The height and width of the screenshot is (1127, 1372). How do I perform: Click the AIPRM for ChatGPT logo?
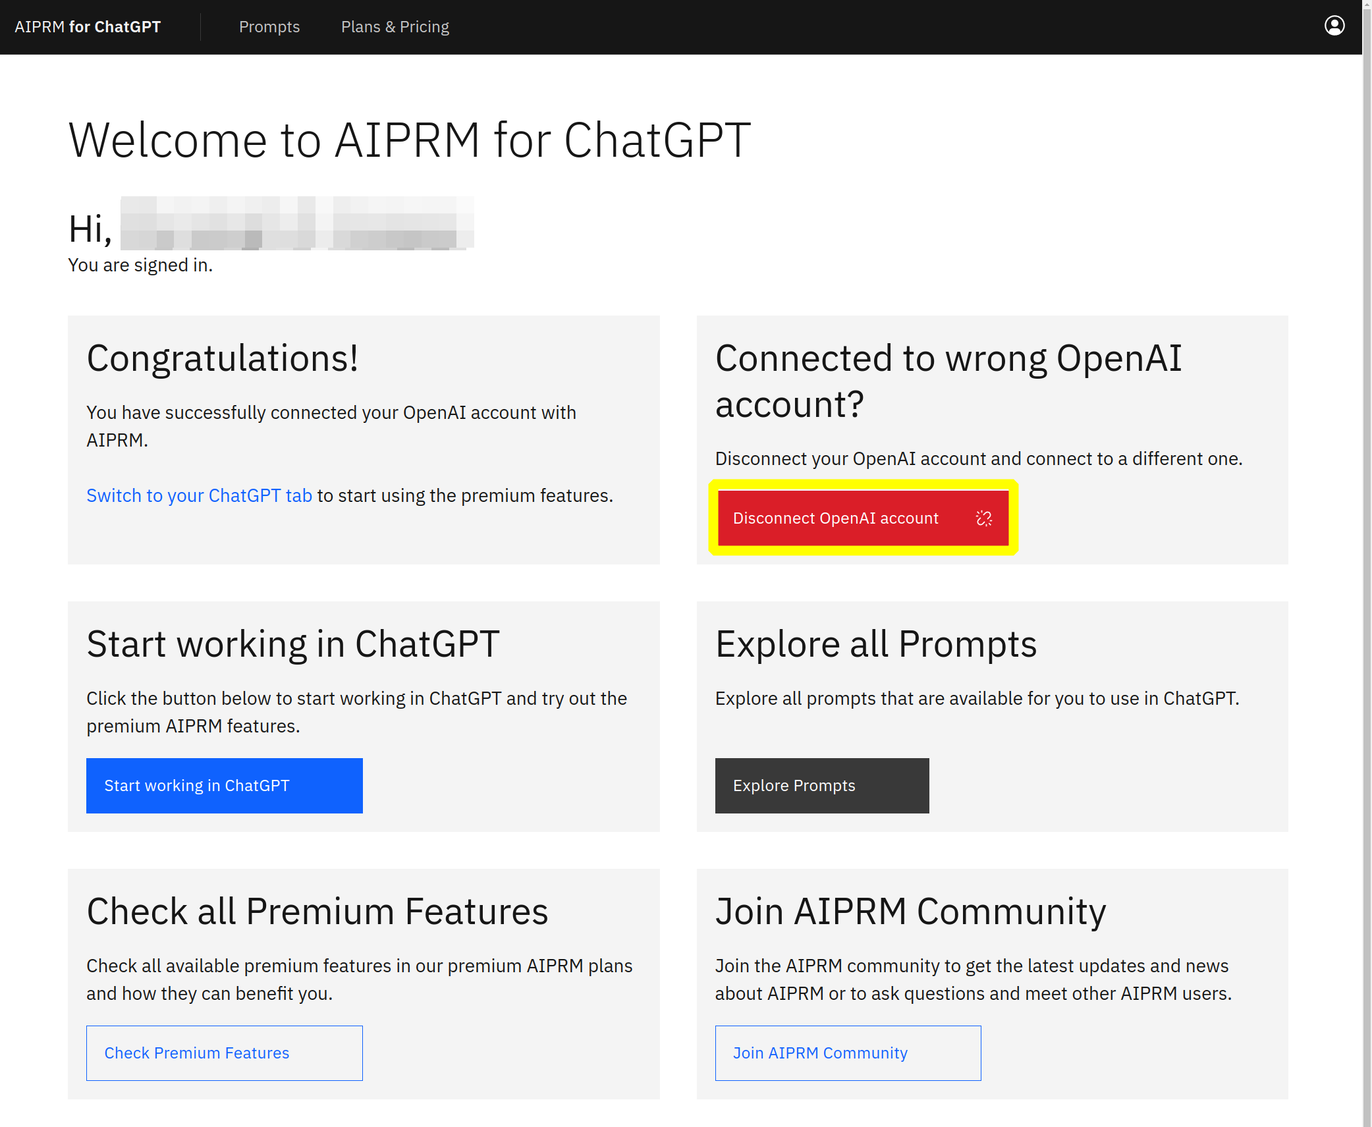88,27
